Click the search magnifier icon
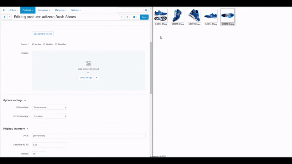Viewport: 292px width, 164px height. [146, 10]
